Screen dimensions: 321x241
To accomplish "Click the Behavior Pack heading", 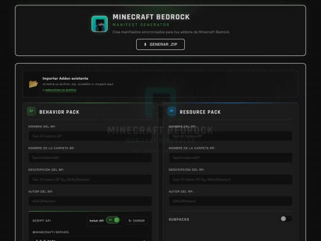I will [x=59, y=112].
